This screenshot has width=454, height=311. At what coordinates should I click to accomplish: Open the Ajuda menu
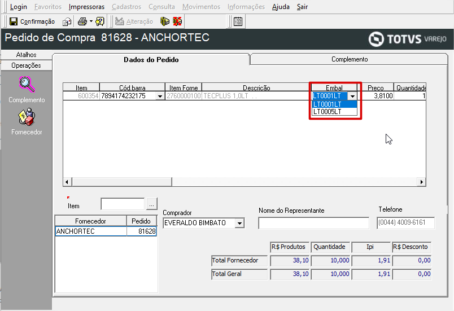tap(281, 7)
